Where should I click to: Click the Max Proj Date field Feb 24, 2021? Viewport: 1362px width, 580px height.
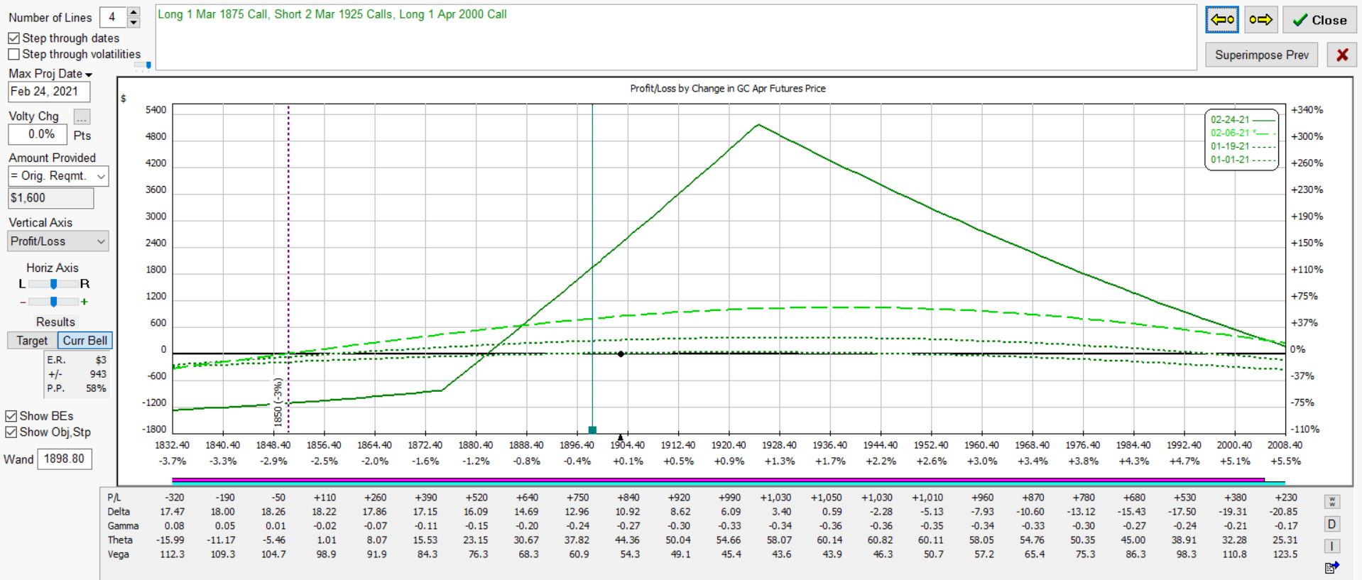coord(49,92)
